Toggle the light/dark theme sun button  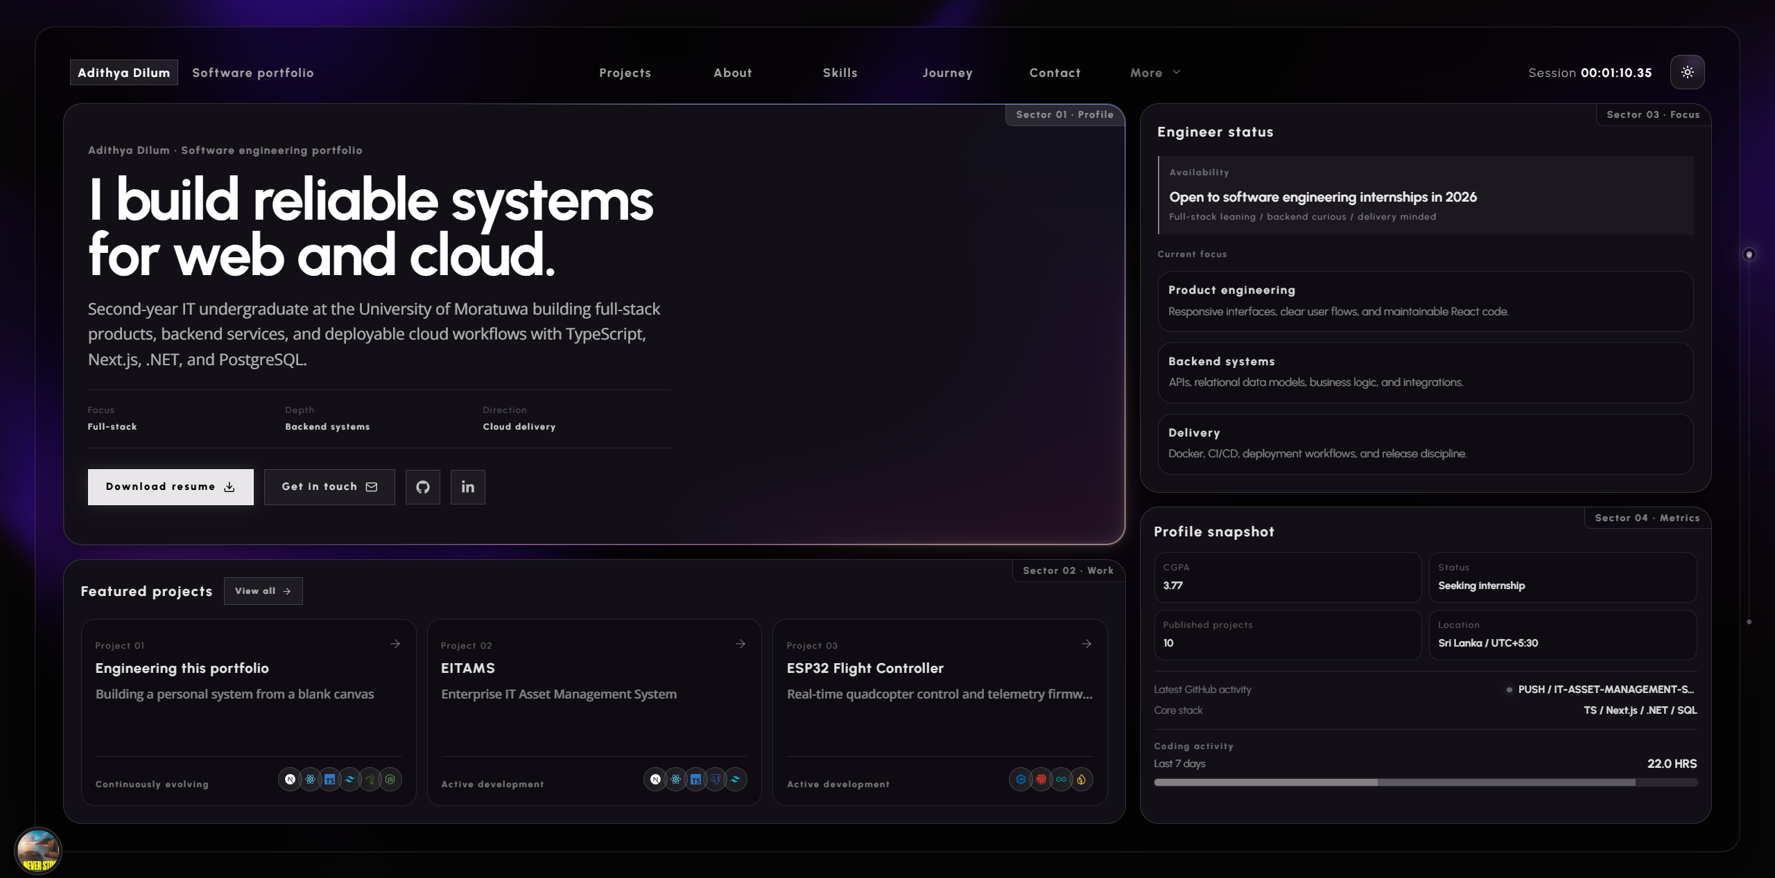[1687, 72]
